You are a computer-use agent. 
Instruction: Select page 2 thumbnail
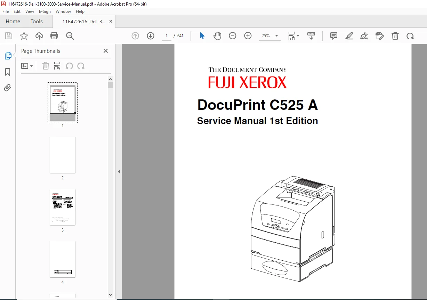click(x=63, y=155)
